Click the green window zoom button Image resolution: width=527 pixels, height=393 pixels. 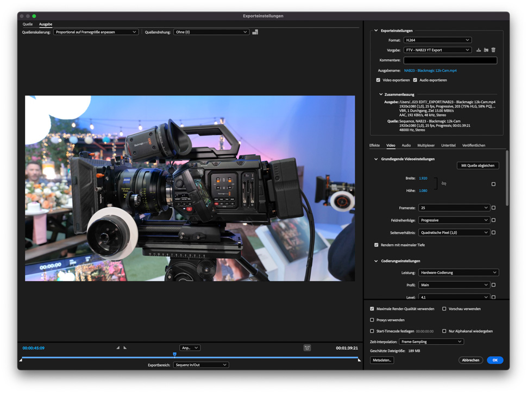tap(34, 16)
